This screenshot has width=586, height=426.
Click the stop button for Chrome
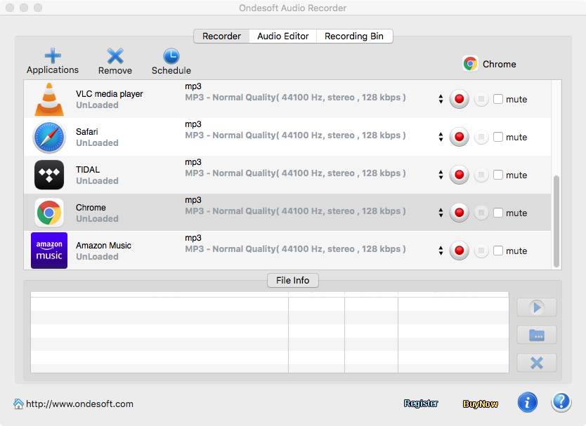[x=481, y=213]
